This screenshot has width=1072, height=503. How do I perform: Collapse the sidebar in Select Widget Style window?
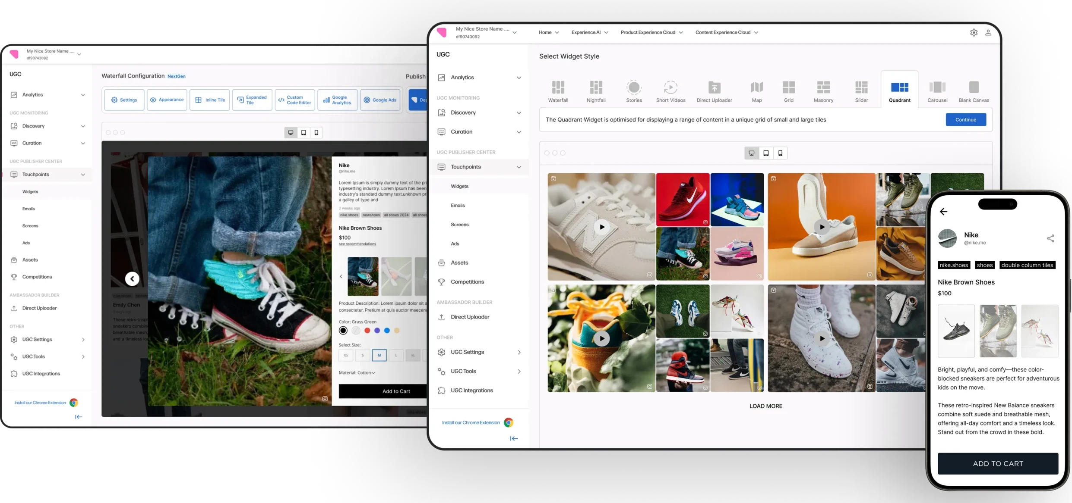click(x=514, y=438)
